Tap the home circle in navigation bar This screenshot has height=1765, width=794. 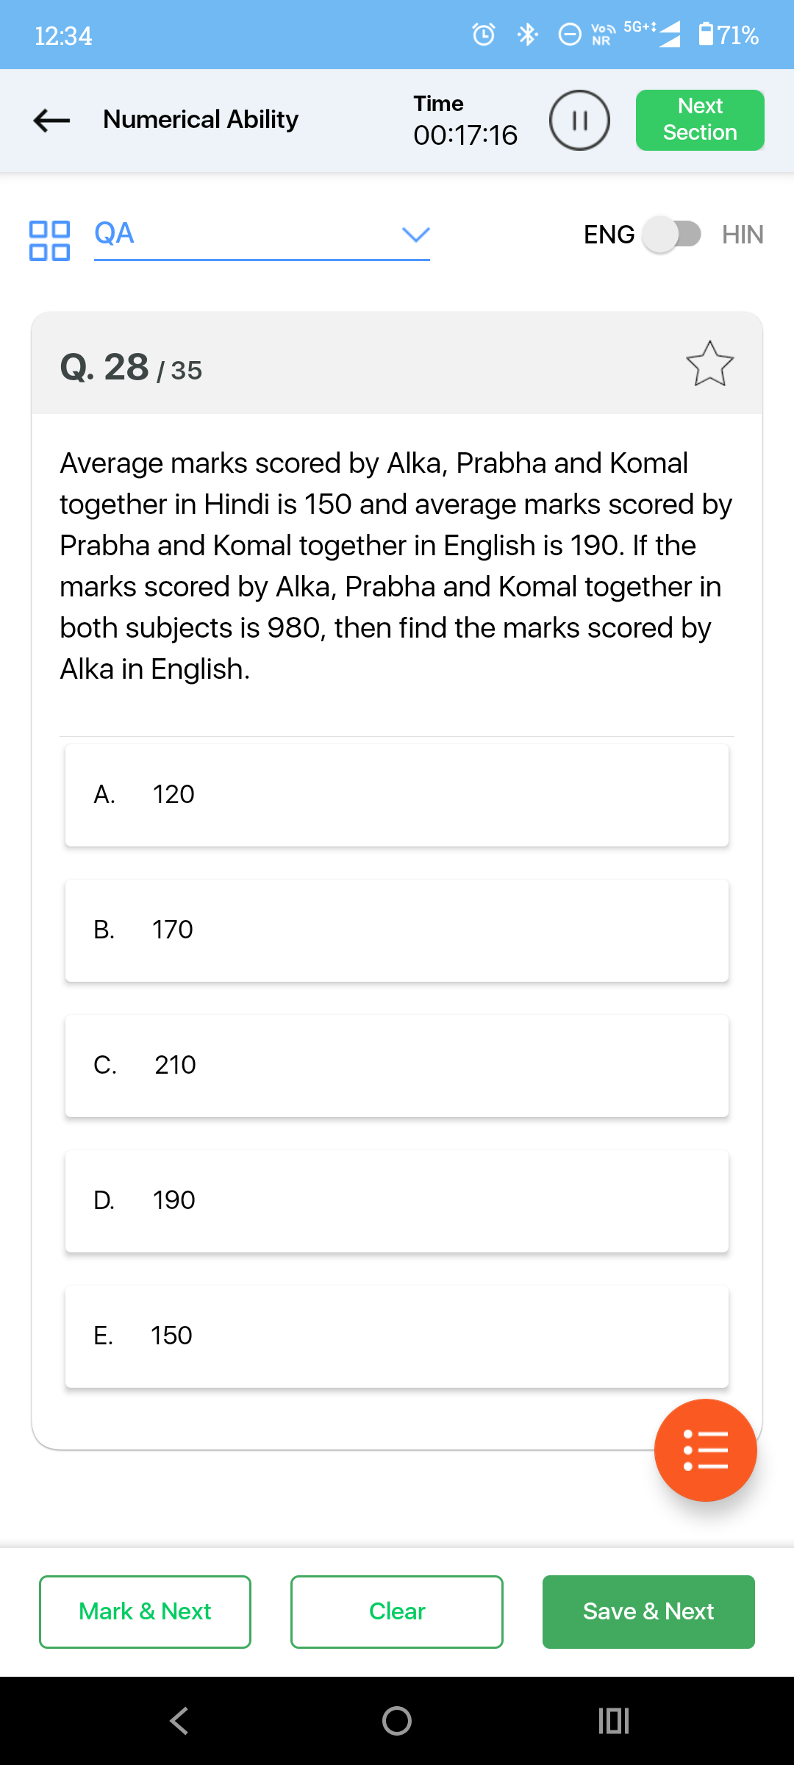point(396,1721)
